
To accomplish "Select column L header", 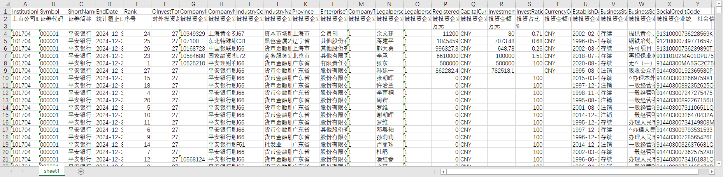I will coord(333,4).
